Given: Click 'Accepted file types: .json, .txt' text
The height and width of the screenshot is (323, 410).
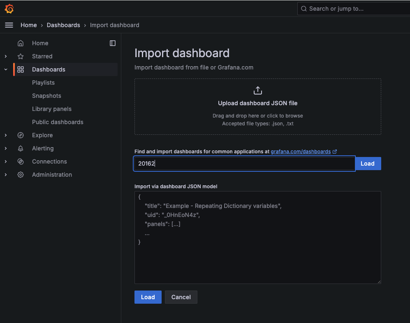Looking at the screenshot, I should tap(257, 124).
